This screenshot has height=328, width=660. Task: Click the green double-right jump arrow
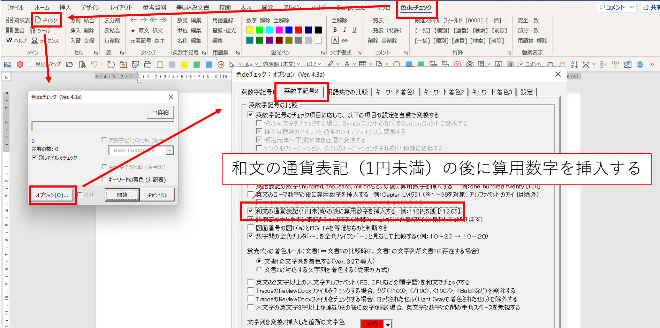[x=163, y=20]
